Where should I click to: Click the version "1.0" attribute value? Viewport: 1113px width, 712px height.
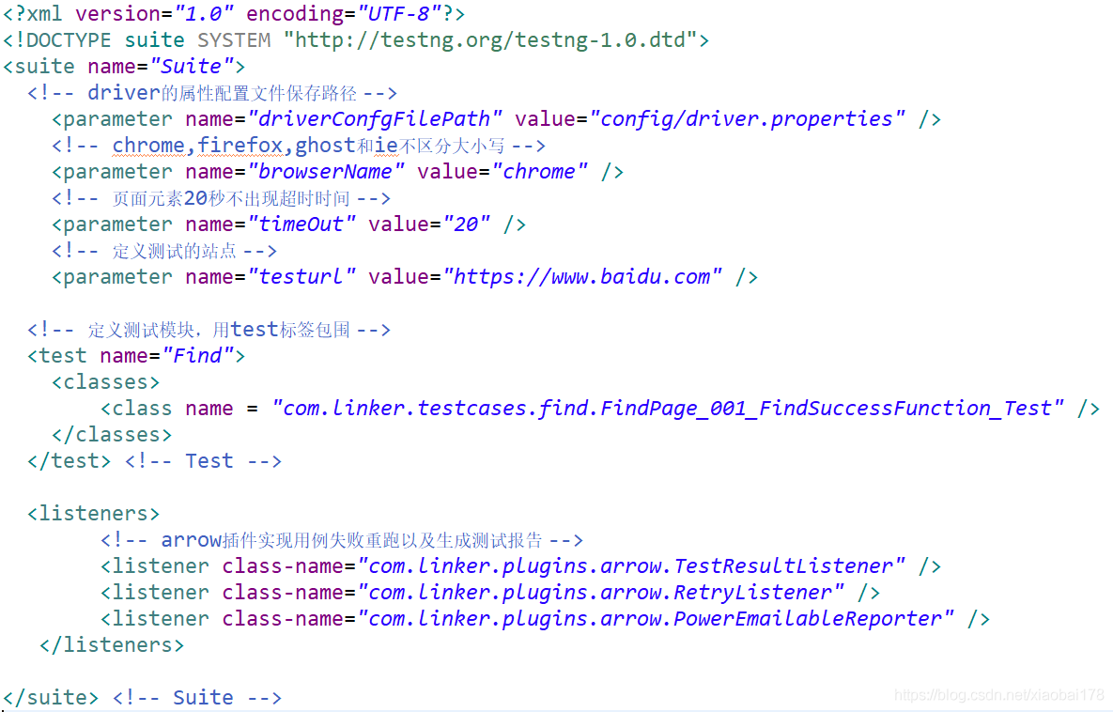(x=205, y=13)
